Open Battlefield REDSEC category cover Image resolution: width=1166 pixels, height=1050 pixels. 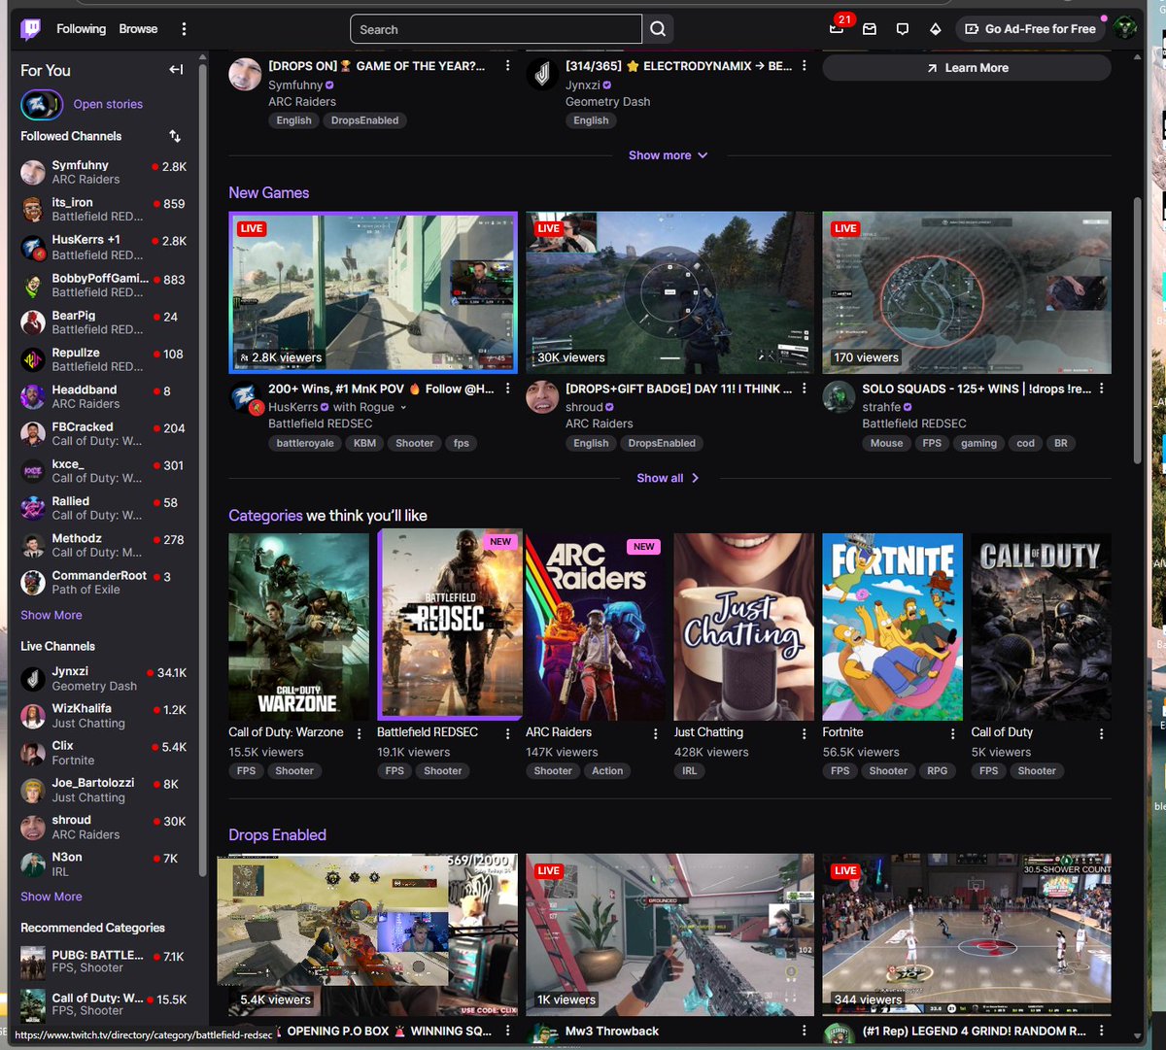[x=450, y=627]
